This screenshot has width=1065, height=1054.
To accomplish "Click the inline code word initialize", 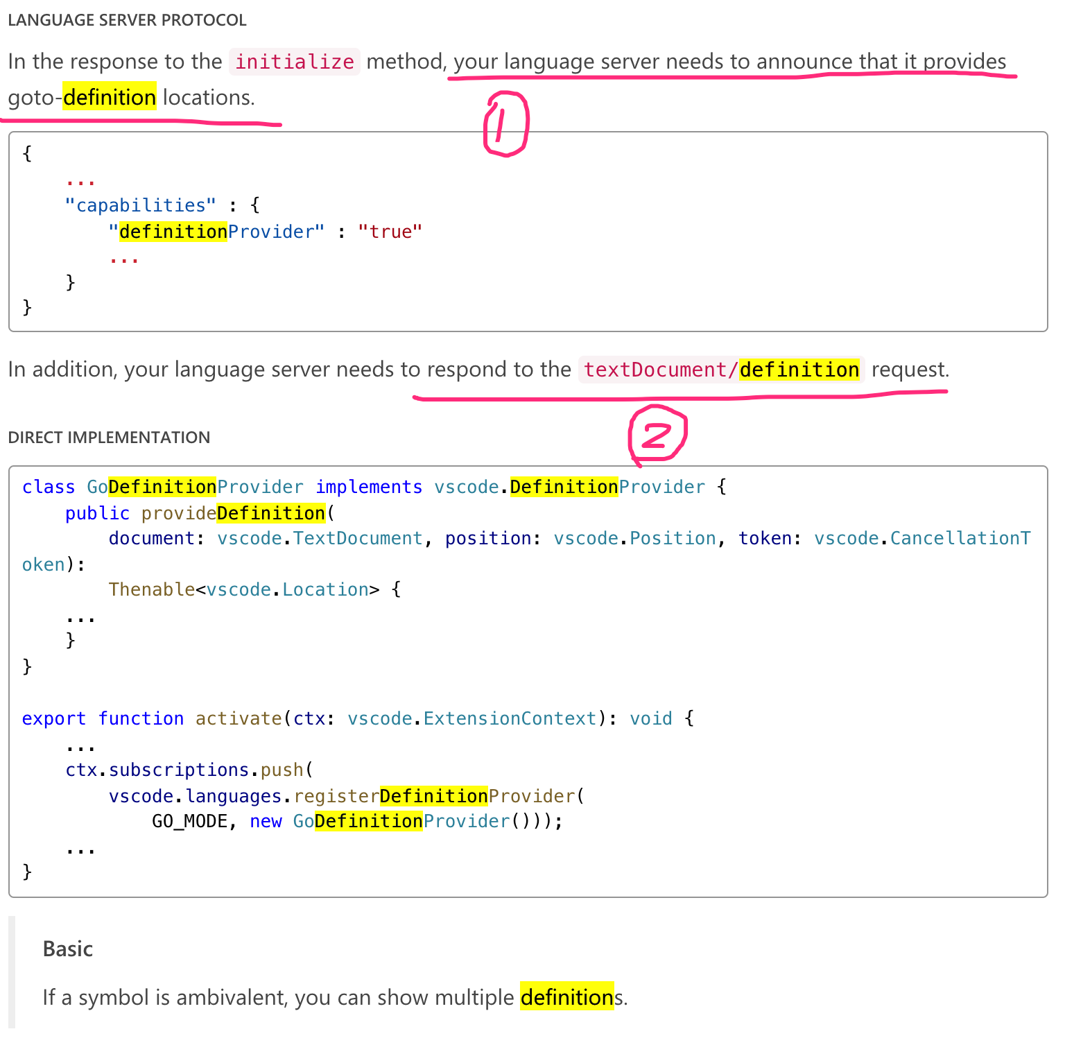I will click(294, 62).
